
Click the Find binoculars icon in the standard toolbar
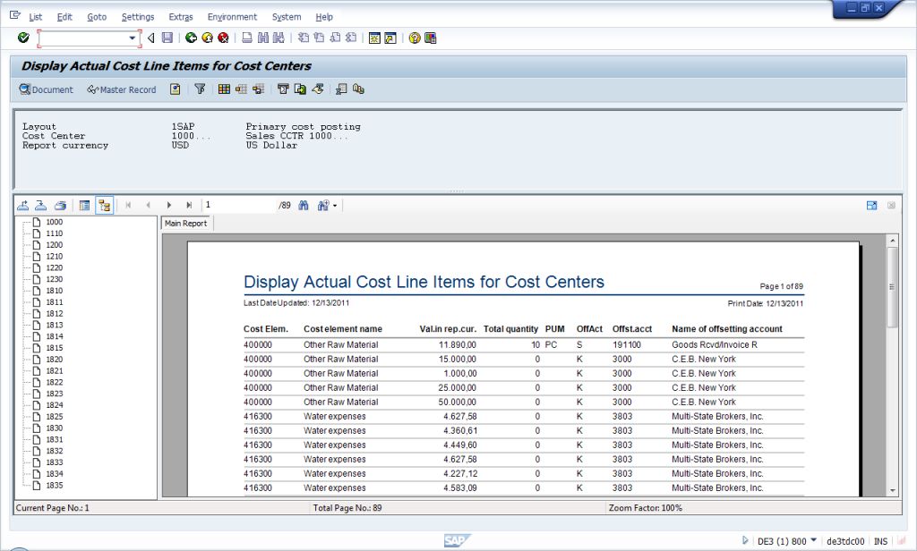click(x=263, y=38)
